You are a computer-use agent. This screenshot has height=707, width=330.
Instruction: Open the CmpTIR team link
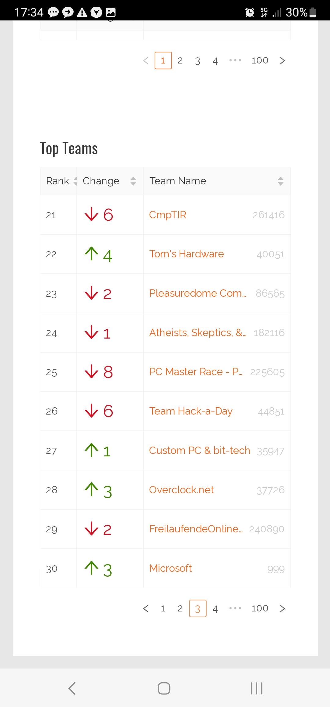[168, 215]
